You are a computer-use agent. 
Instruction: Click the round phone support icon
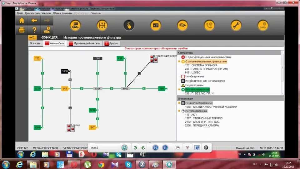tap(209, 25)
